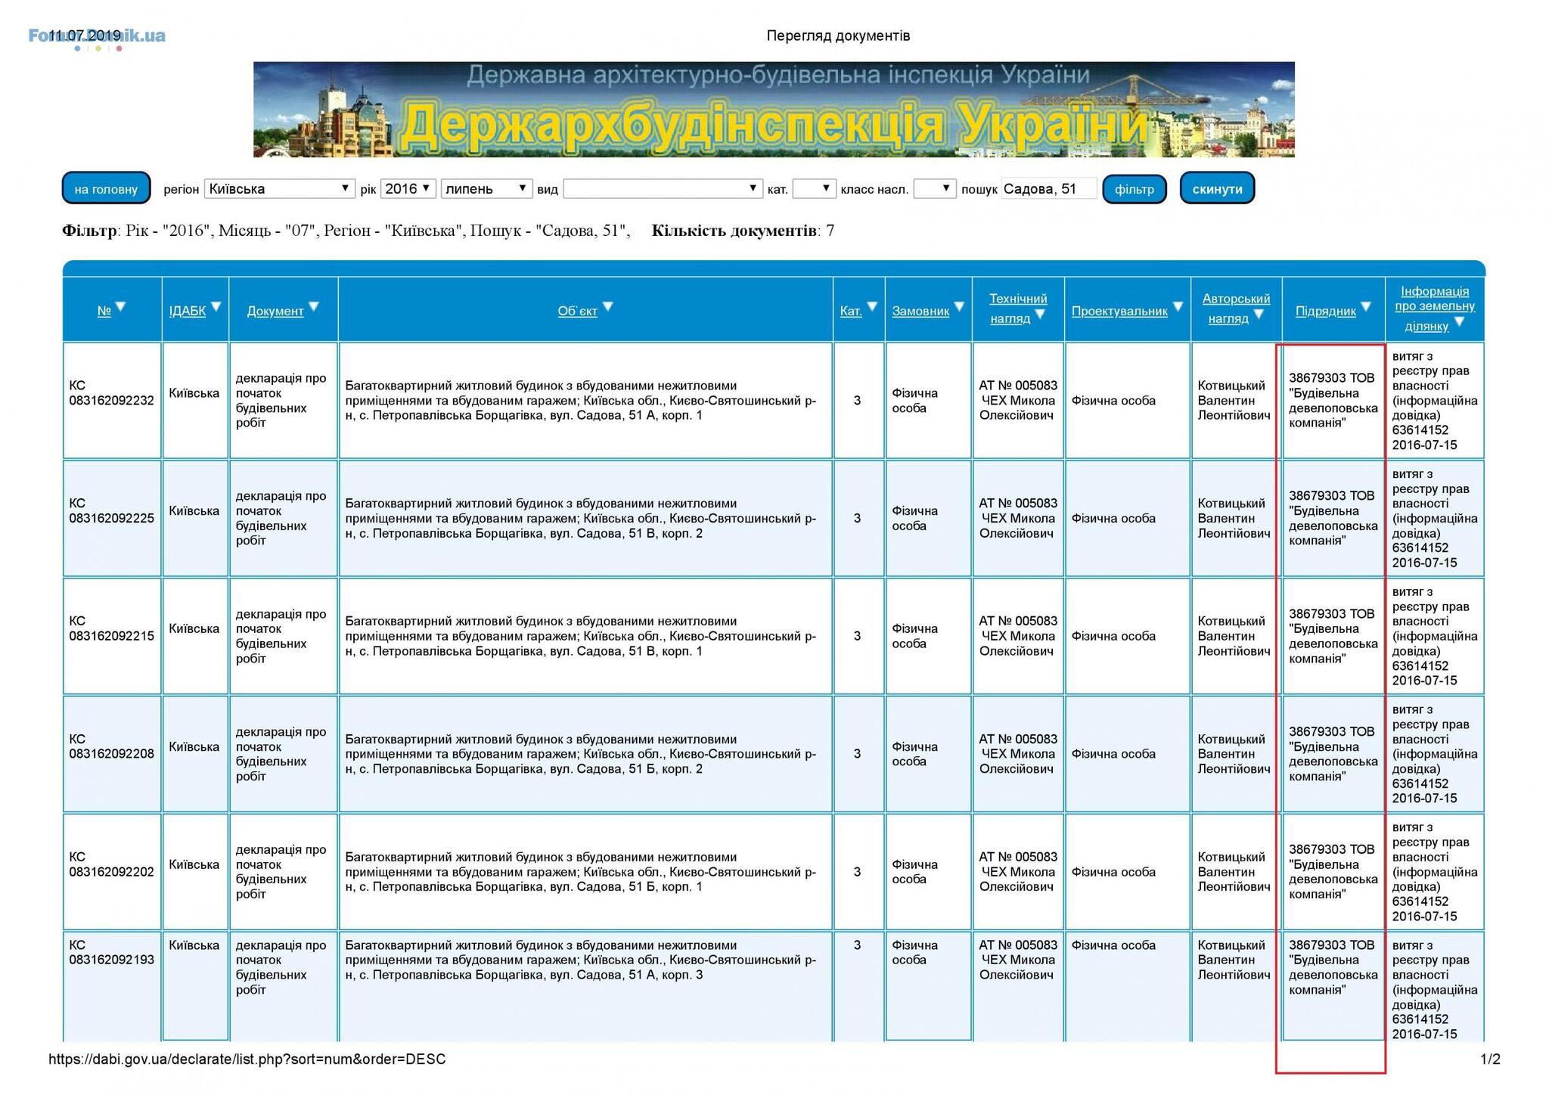Click the contractor cell in row КС 083162092232
Viewport: 1549px width, 1095px height.
1333,400
